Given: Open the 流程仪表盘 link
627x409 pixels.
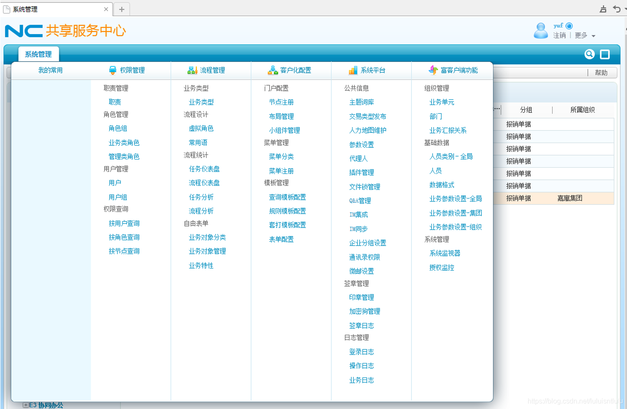Looking at the screenshot, I should click(x=204, y=183).
